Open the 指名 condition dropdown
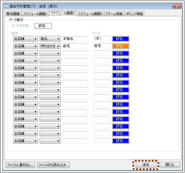Screen dimensions: 185x173 click(x=50, y=39)
